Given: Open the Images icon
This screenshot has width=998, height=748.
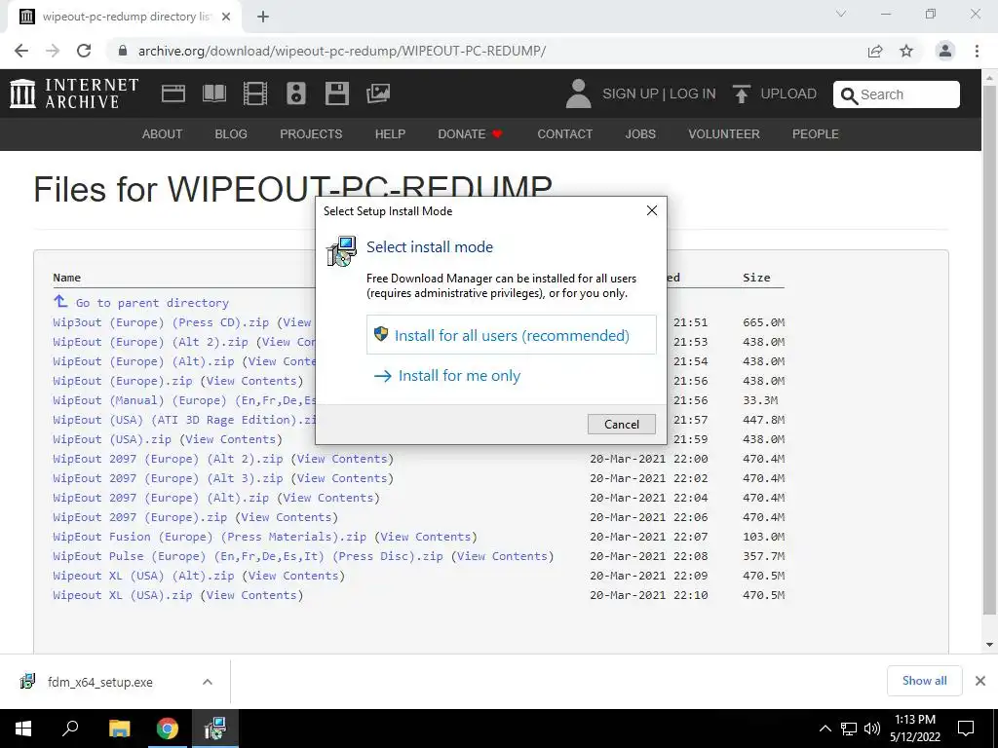Looking at the screenshot, I should pyautogui.click(x=378, y=93).
